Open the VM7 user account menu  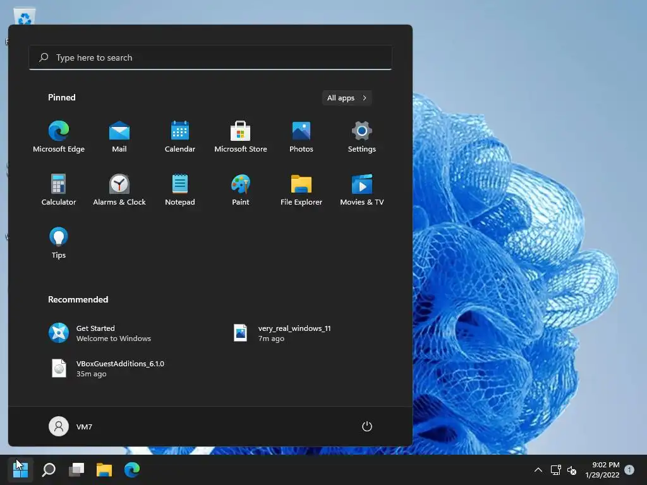pyautogui.click(x=71, y=426)
